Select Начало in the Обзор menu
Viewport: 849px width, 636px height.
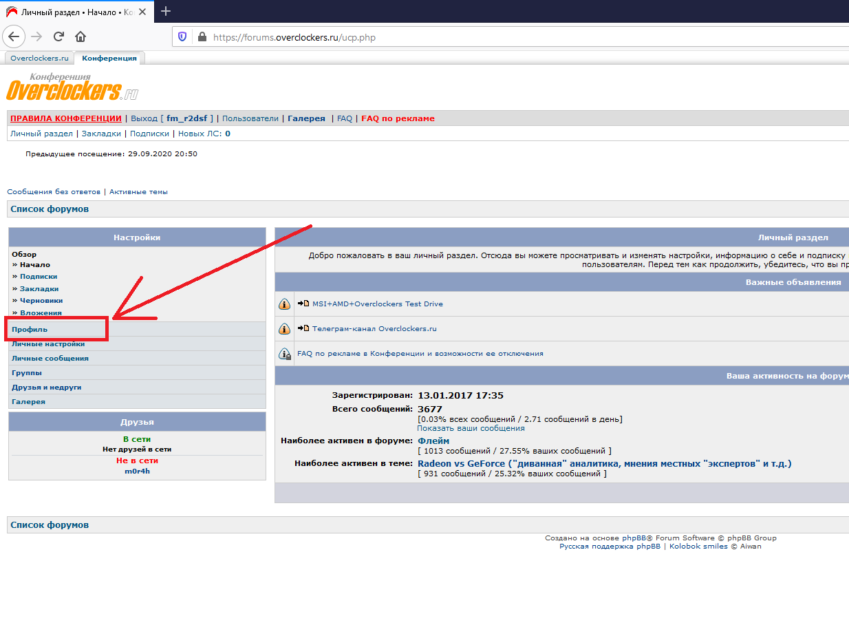click(x=34, y=264)
